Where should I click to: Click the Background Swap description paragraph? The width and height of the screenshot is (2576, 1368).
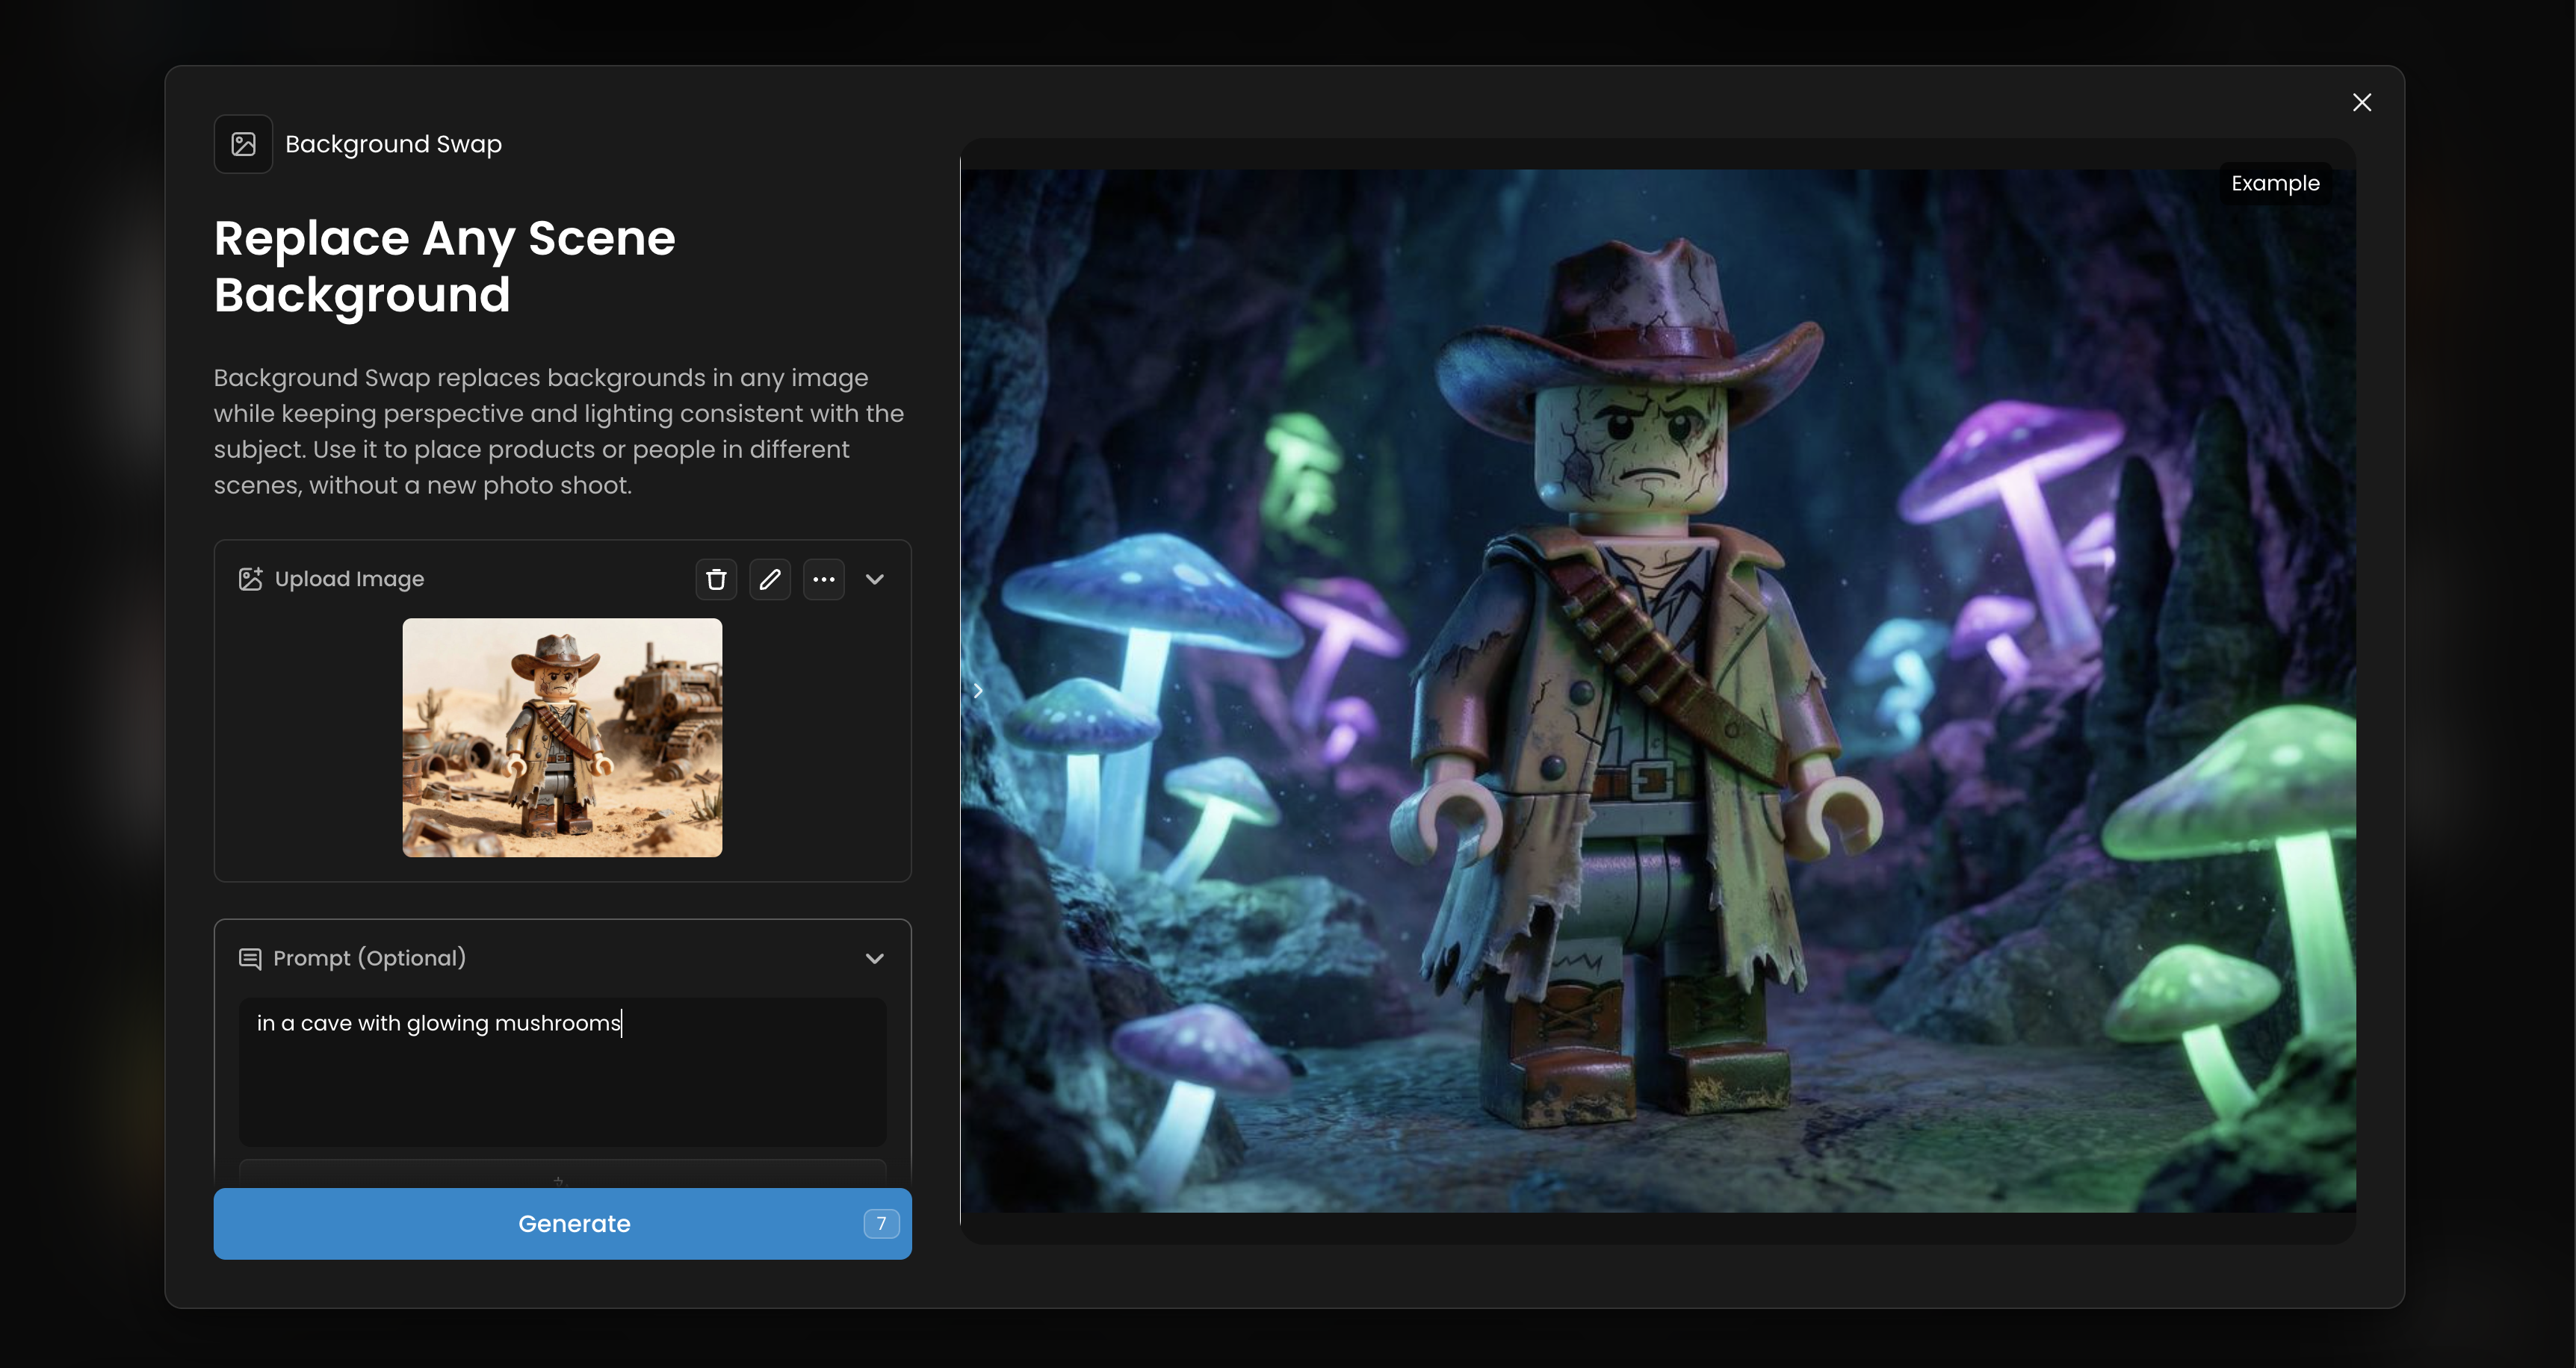(x=558, y=432)
